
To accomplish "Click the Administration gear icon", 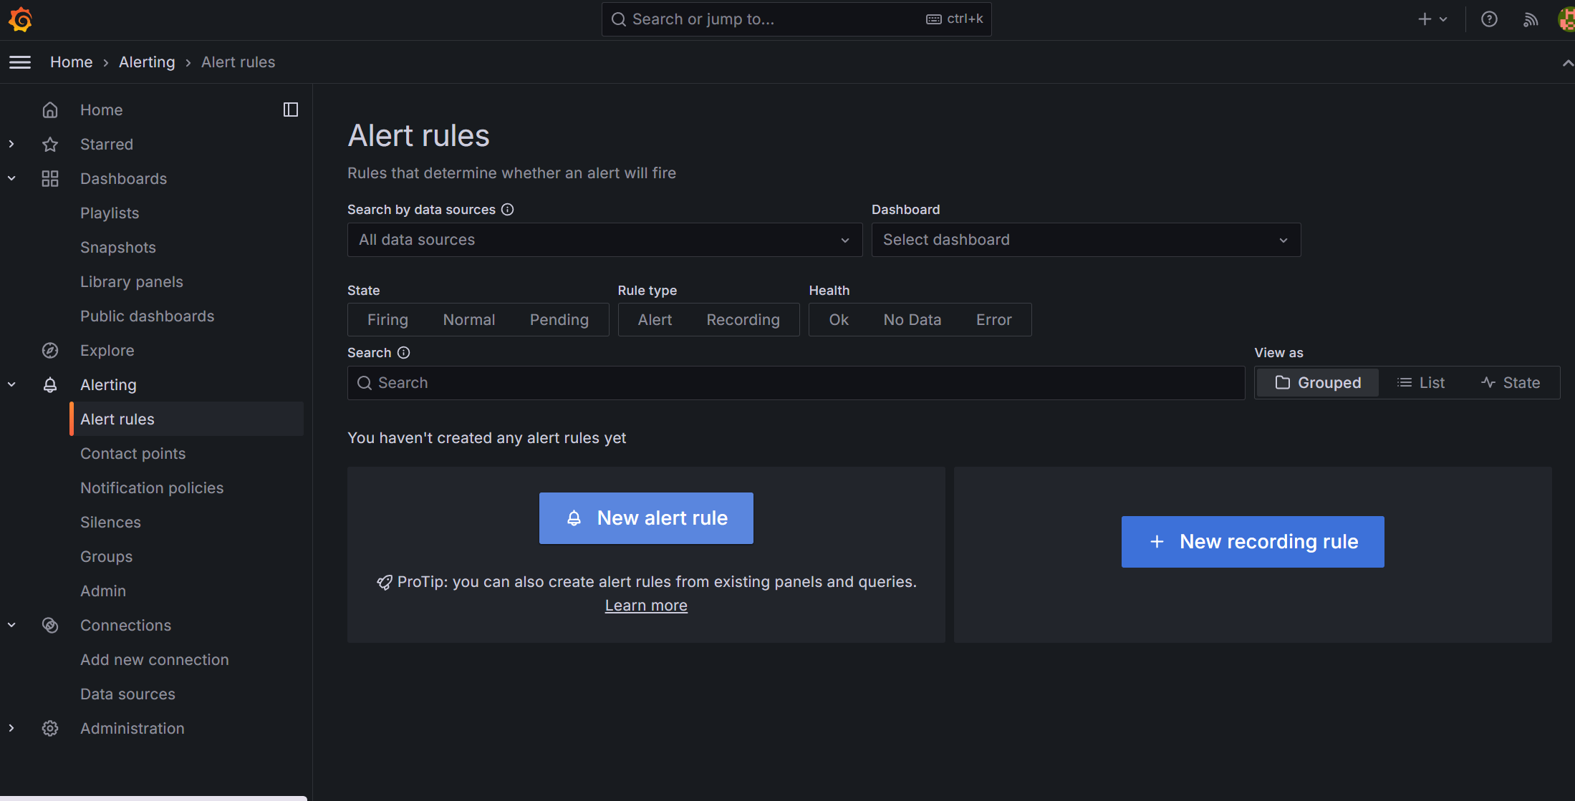I will pyautogui.click(x=50, y=728).
